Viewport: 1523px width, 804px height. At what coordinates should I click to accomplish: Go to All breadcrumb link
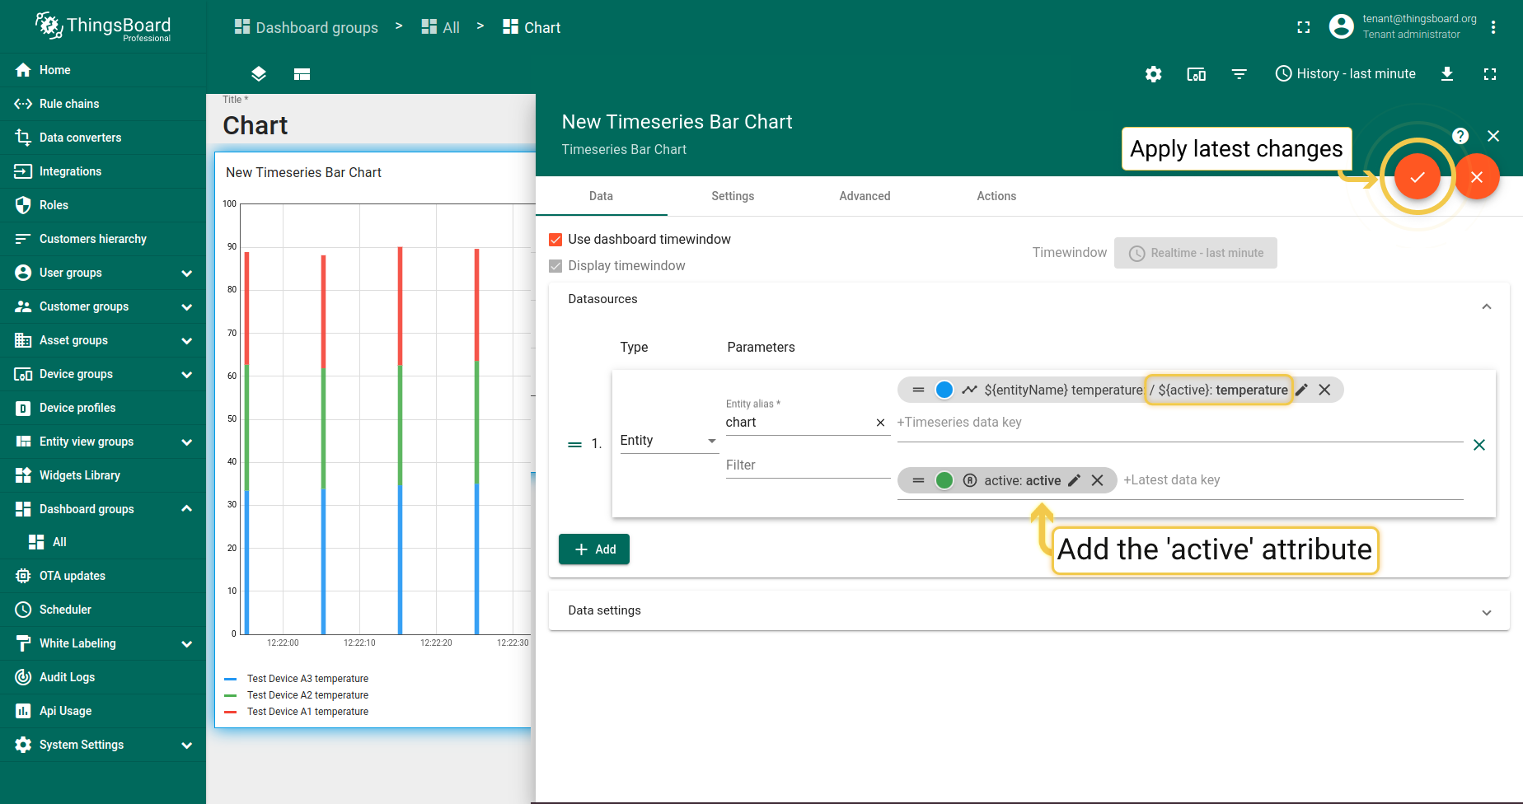tap(441, 27)
